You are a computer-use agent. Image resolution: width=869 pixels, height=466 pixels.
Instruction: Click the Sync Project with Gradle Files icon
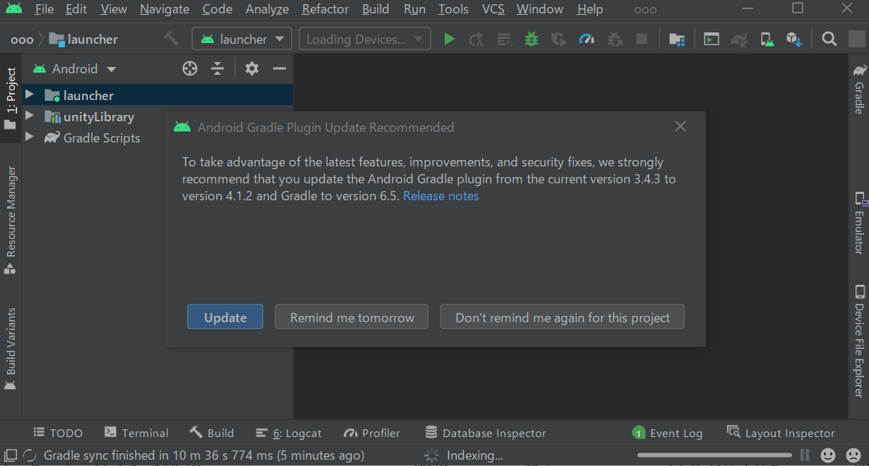[x=739, y=39]
